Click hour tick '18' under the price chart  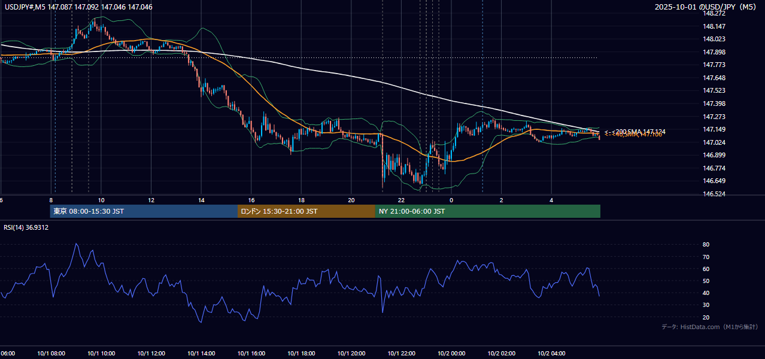(x=301, y=200)
